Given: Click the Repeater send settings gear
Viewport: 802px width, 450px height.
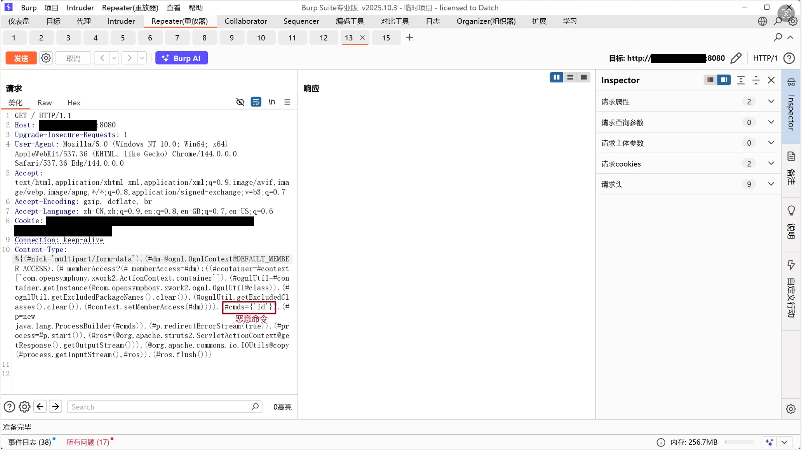Looking at the screenshot, I should [46, 58].
